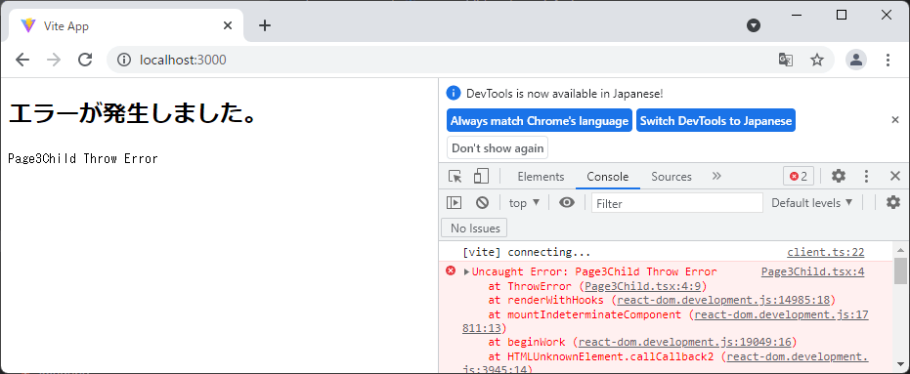Viewport: 910px width, 374px height.
Task: Open the error count badge showing 2
Action: 799,177
